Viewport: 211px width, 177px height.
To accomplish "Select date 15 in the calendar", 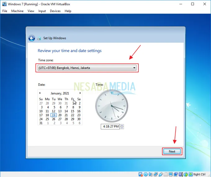I will (x=73, y=111).
